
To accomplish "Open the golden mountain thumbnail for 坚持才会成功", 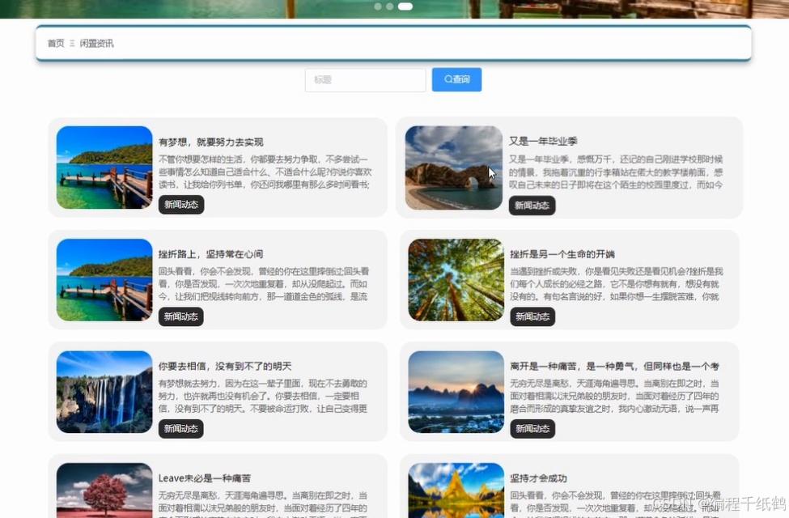I will (456, 490).
